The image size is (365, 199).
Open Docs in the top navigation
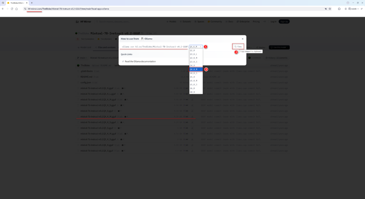click(x=229, y=22)
